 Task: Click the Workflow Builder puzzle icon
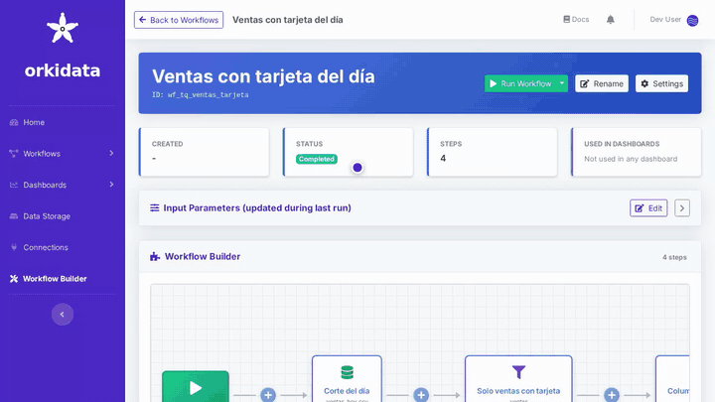[x=155, y=257]
